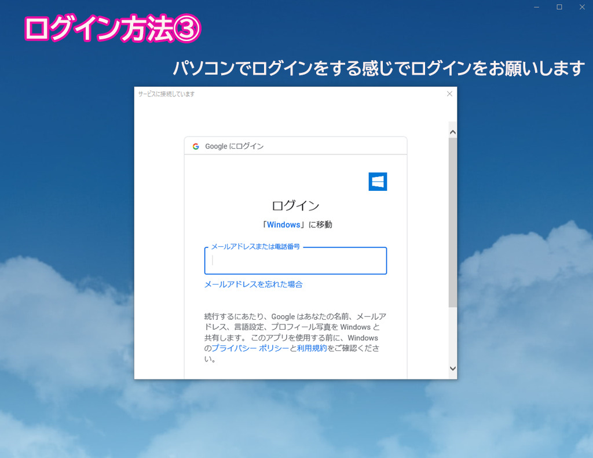This screenshot has height=458, width=593.
Task: Minimize the main application window
Action: 536,7
